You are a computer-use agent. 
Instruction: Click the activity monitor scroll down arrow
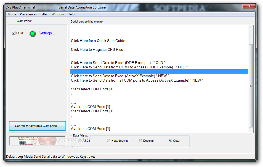(251, 130)
